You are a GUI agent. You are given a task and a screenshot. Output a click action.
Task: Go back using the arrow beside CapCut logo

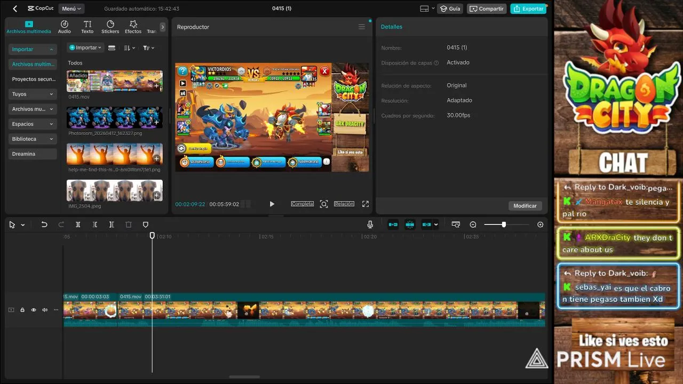coord(15,9)
